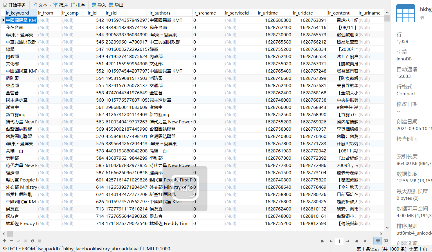Discard changes with the X icon
Screen dimensions: 432x252
click(x=25, y=241)
